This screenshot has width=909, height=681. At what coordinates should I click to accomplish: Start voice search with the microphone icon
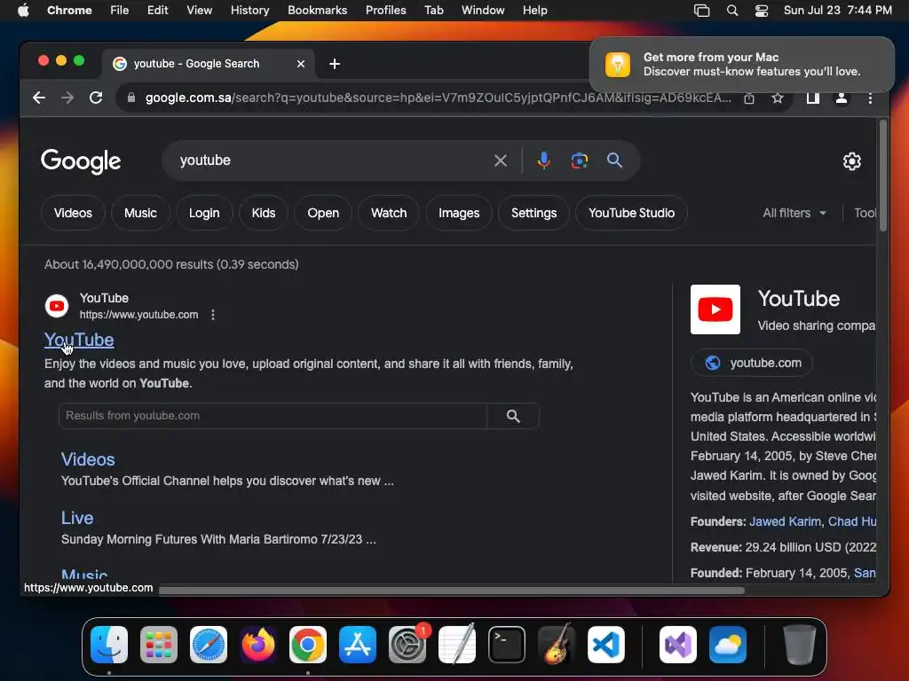coord(544,160)
